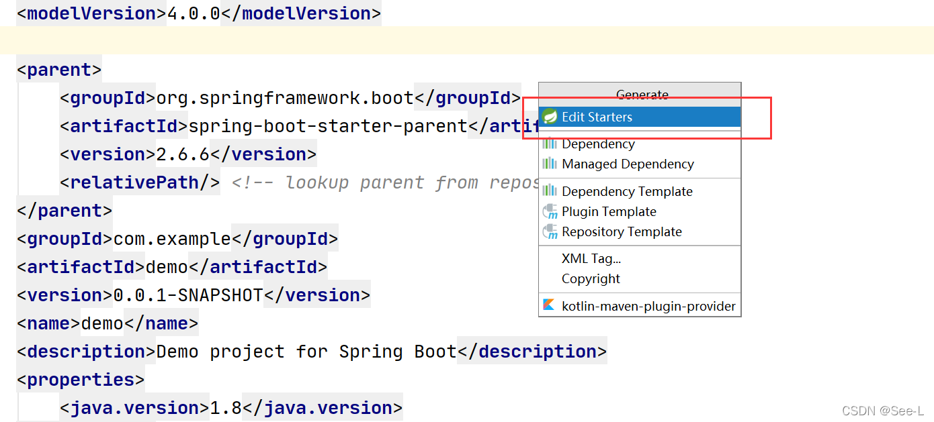Viewport: 934px width, 422px height.
Task: Click the bars icon next to Dependency
Action: pyautogui.click(x=550, y=144)
